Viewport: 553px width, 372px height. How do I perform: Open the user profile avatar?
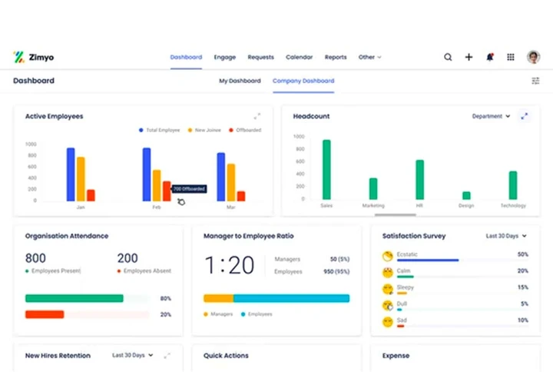click(x=533, y=57)
